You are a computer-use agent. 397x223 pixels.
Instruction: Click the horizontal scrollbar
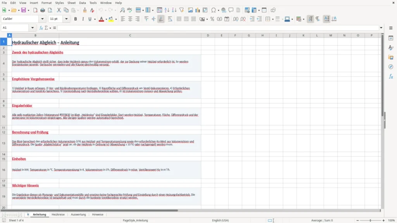pyautogui.click(x=89, y=210)
